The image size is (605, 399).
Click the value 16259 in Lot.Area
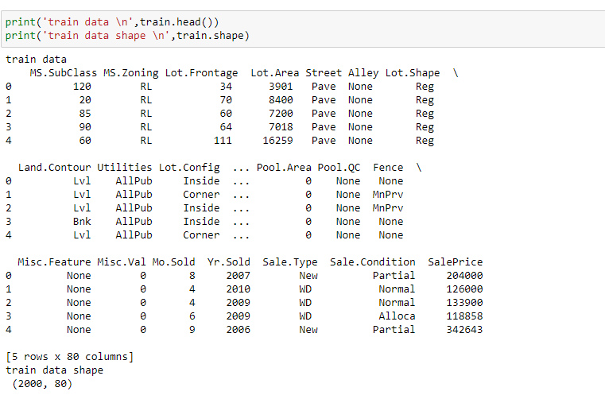tap(277, 141)
